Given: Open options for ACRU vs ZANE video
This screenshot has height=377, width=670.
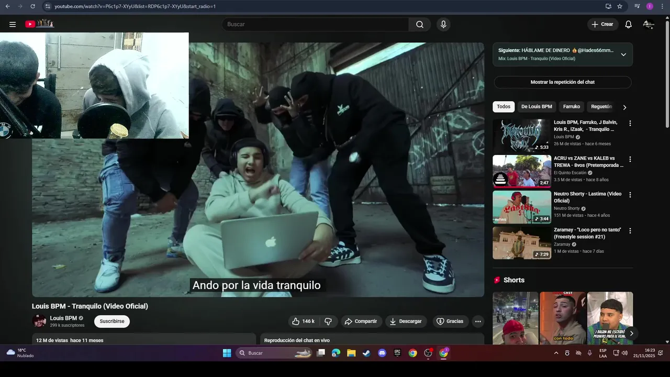Looking at the screenshot, I should 630,159.
